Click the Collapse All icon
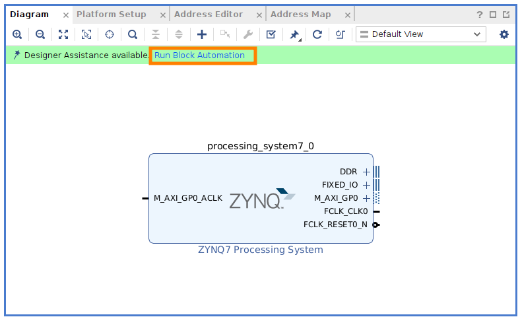 pyautogui.click(x=156, y=34)
